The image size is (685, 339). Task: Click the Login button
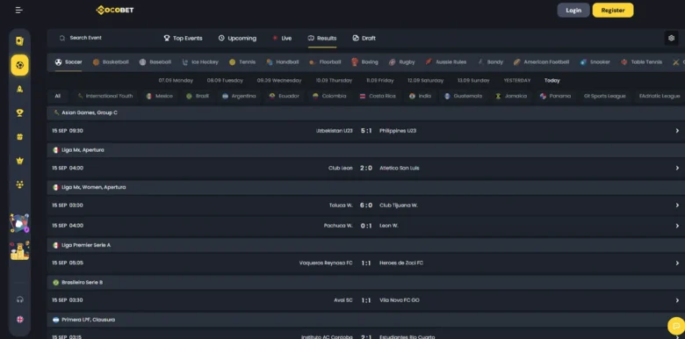click(x=573, y=10)
